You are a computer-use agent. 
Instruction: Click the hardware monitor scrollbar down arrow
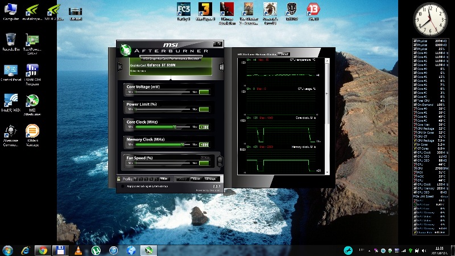coord(327,172)
